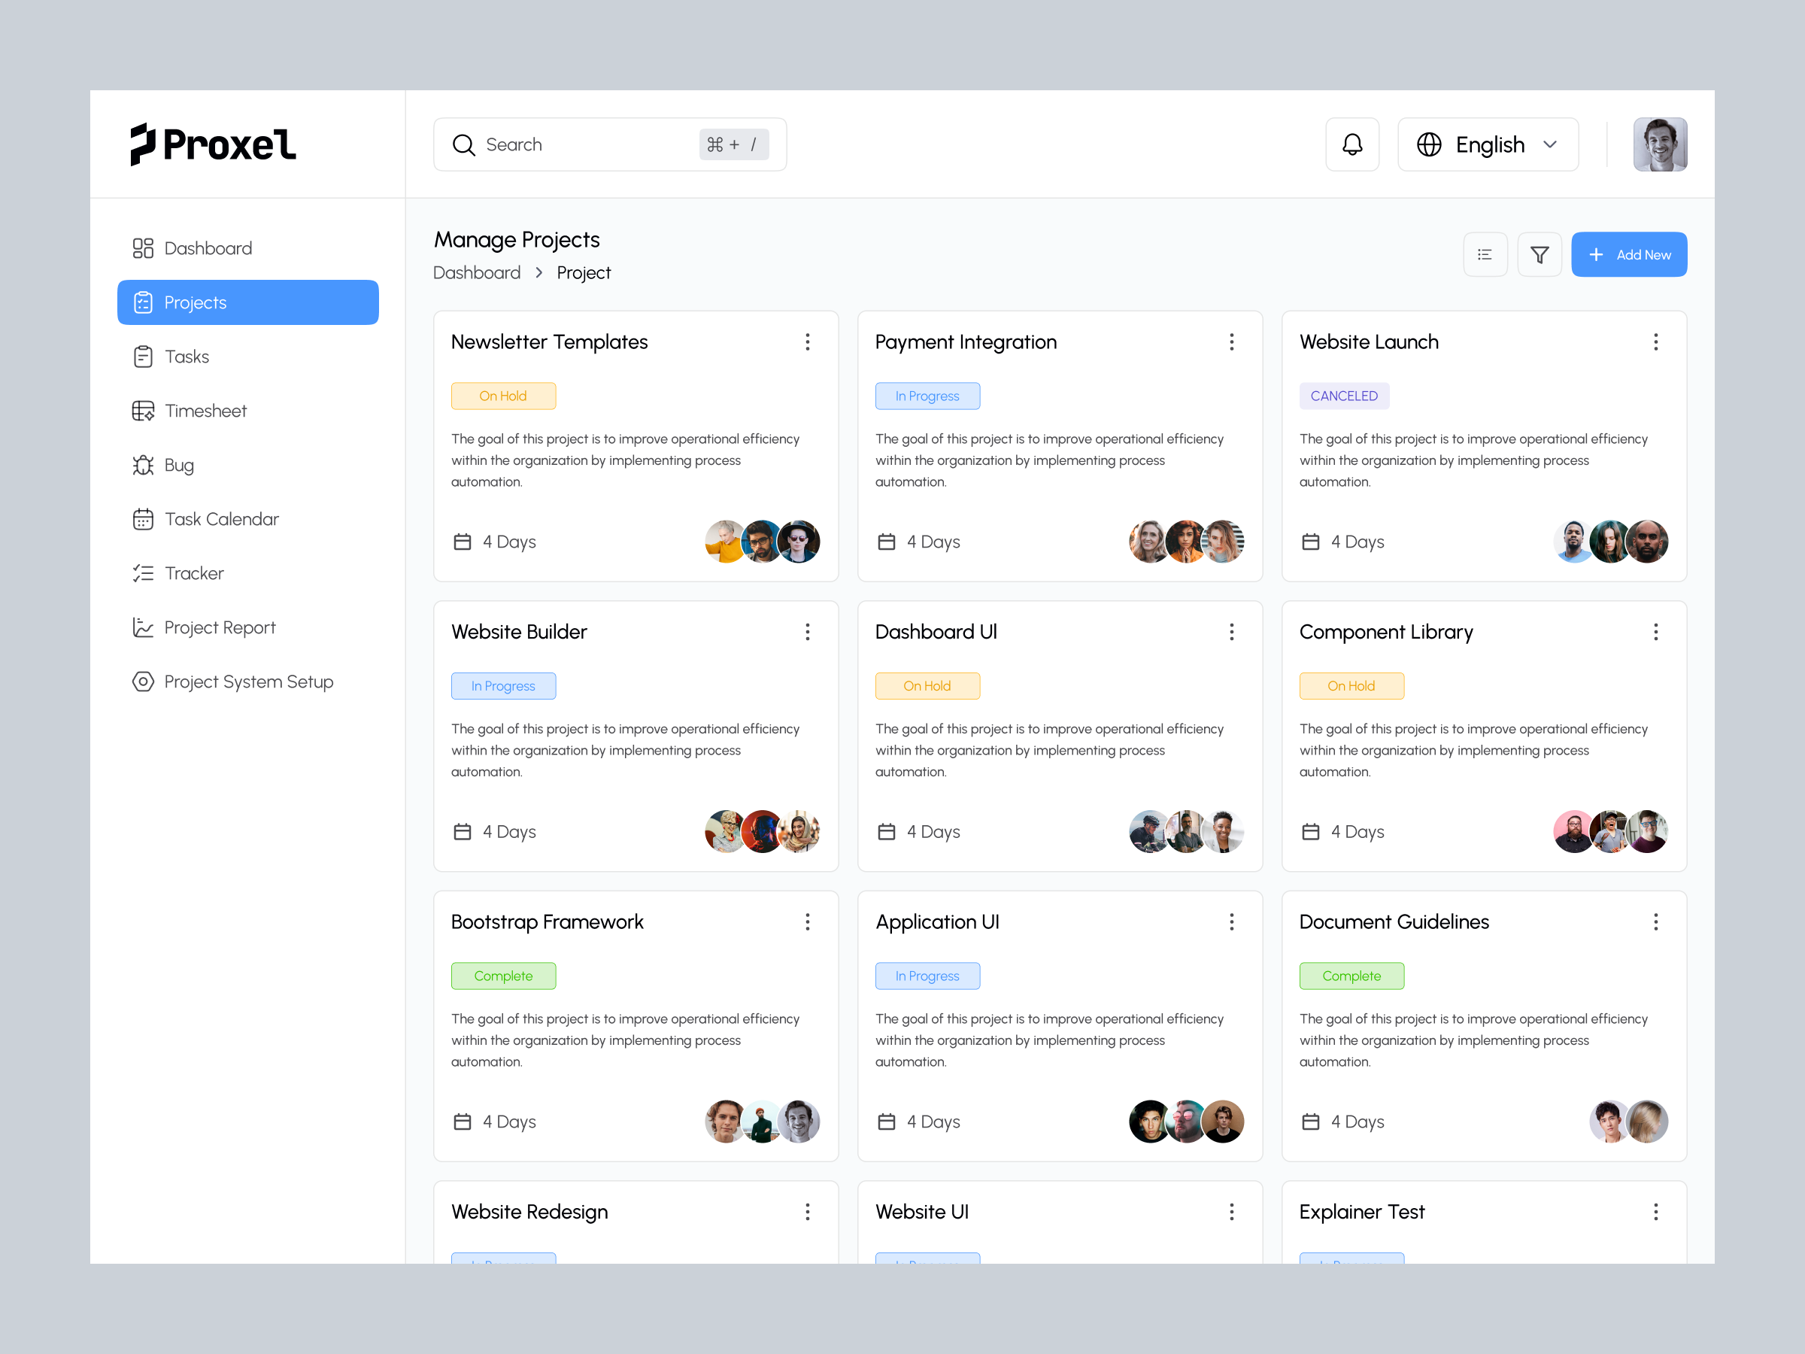Open the Timesheet icon in the sidebar

144,411
